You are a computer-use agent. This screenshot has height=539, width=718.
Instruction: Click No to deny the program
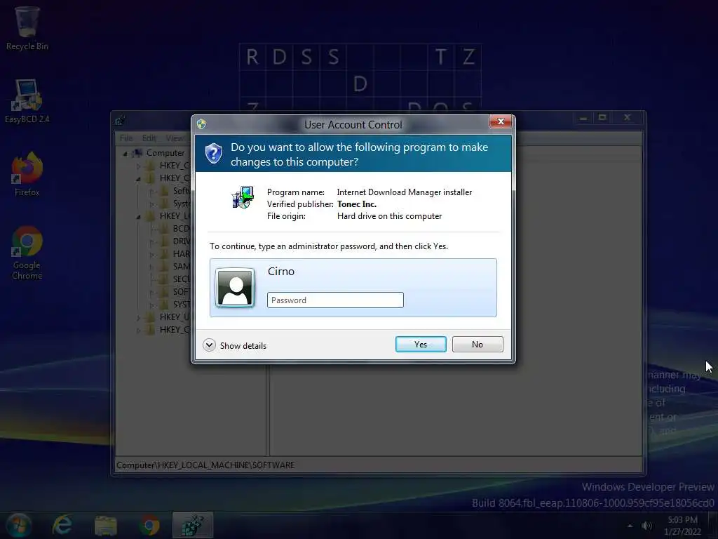coord(477,344)
